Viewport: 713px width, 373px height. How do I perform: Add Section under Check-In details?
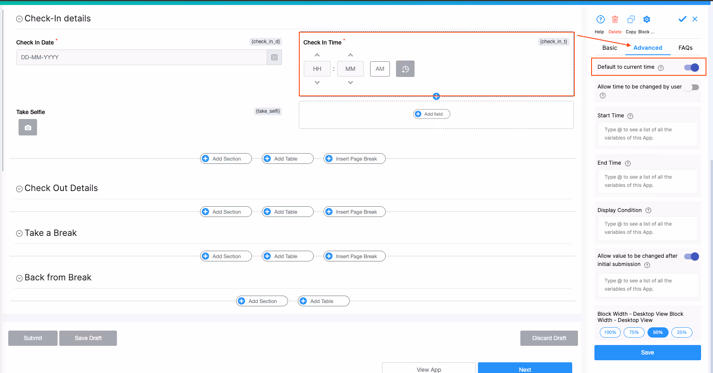tap(226, 159)
